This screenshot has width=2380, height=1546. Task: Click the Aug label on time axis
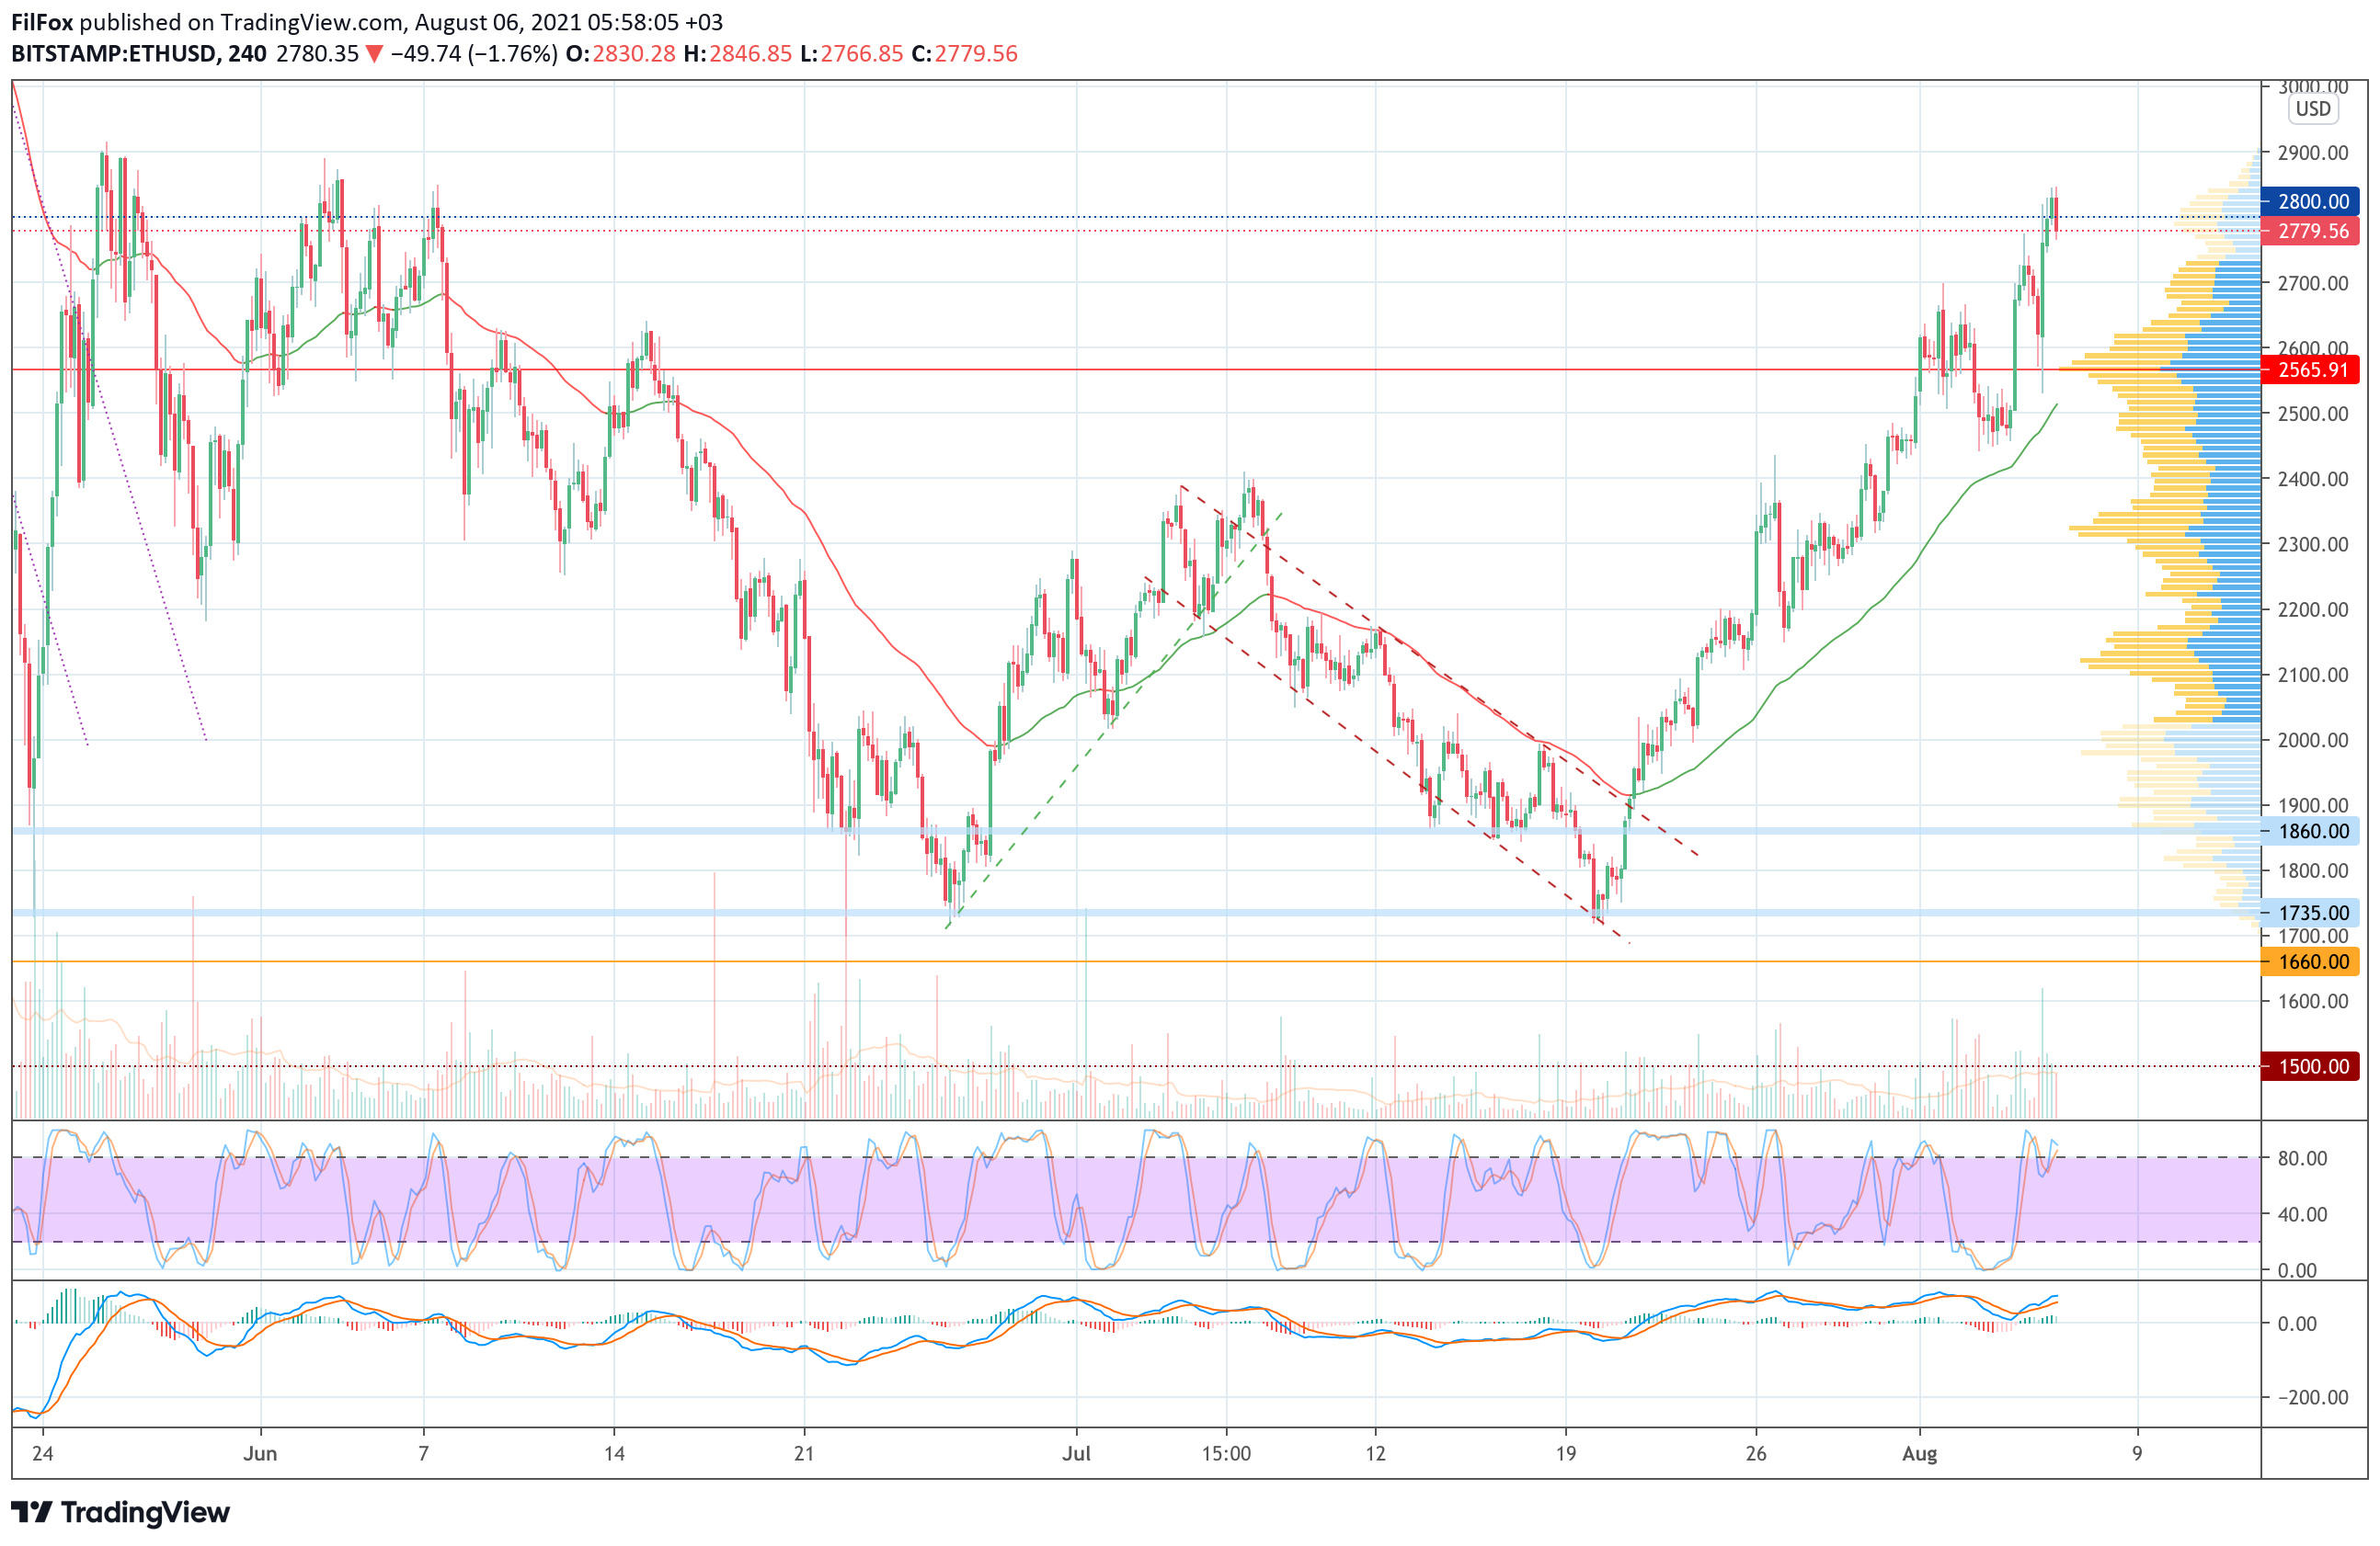pos(1919,1454)
